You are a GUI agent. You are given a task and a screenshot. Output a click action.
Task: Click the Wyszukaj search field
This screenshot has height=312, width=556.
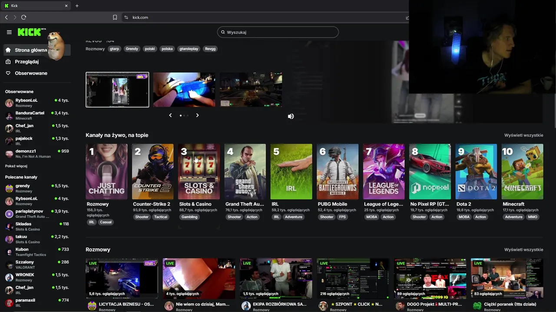pos(278,32)
